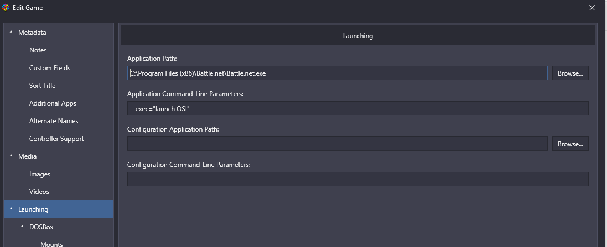The image size is (607, 247).
Task: Open the Videos media page
Action: 39,192
